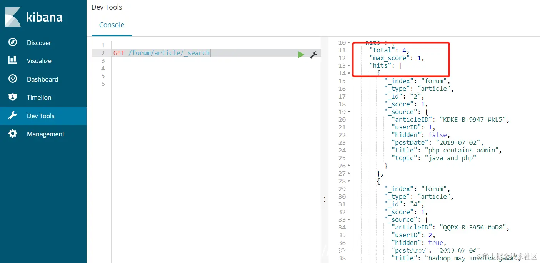Open Management gear icon
Screen dimensions: 540x263
[13, 134]
